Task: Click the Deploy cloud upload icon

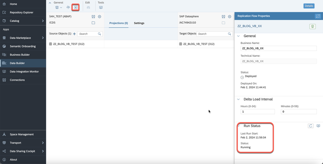Action: (x=68, y=7)
